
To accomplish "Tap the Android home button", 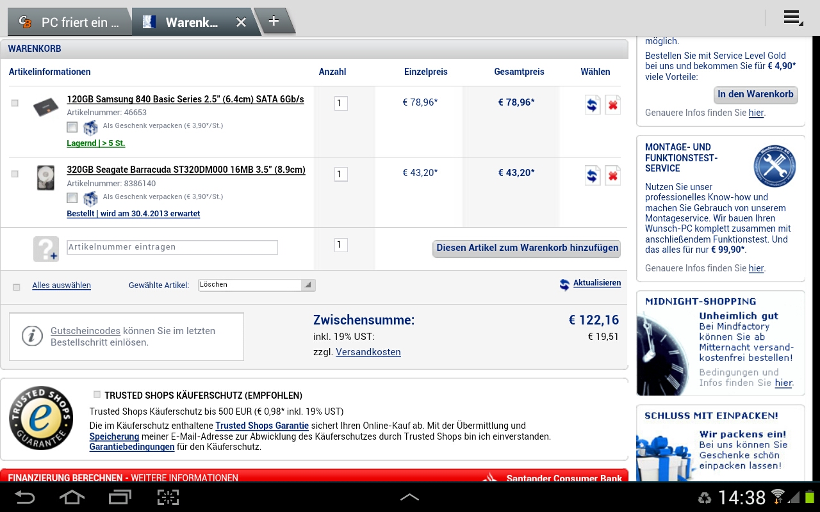I will pos(72,497).
